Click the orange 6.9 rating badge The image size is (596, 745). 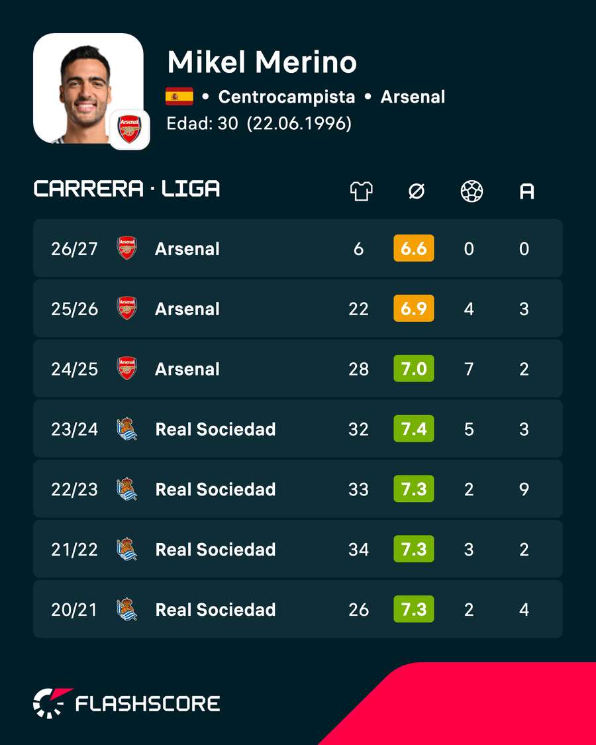(413, 309)
